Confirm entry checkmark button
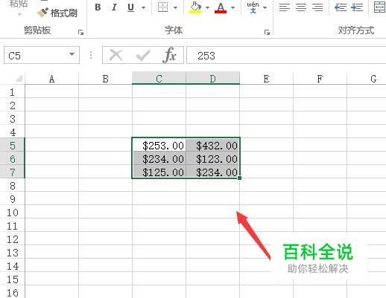386x298 pixels. point(143,55)
